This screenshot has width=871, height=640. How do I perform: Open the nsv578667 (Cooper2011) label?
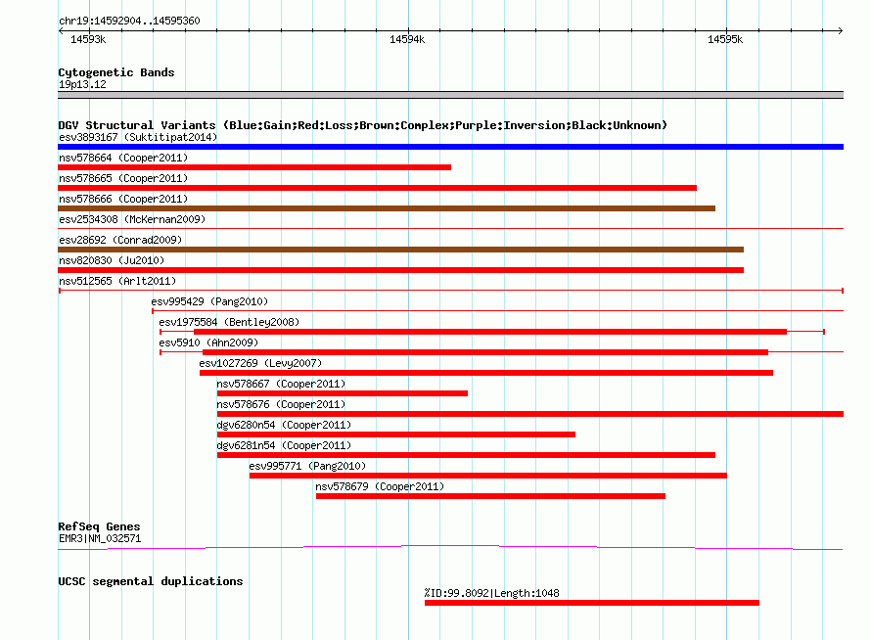(x=281, y=384)
